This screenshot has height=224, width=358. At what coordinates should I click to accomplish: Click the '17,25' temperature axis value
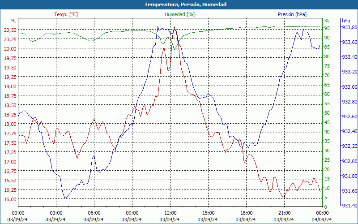click(x=10, y=152)
